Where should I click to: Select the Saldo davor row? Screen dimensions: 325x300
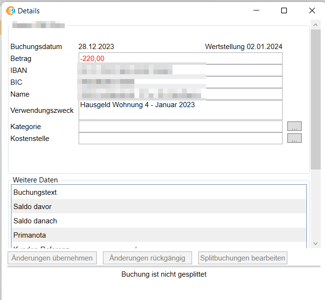click(159, 207)
